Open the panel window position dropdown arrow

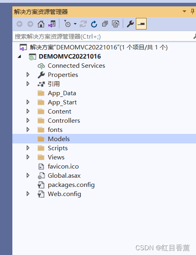coord(184,12)
